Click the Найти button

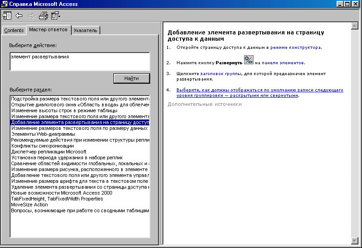pos(132,78)
